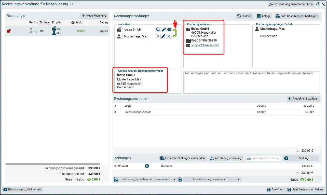Sort by the Betrag column header
The image size is (327, 195).
pos(104,23)
